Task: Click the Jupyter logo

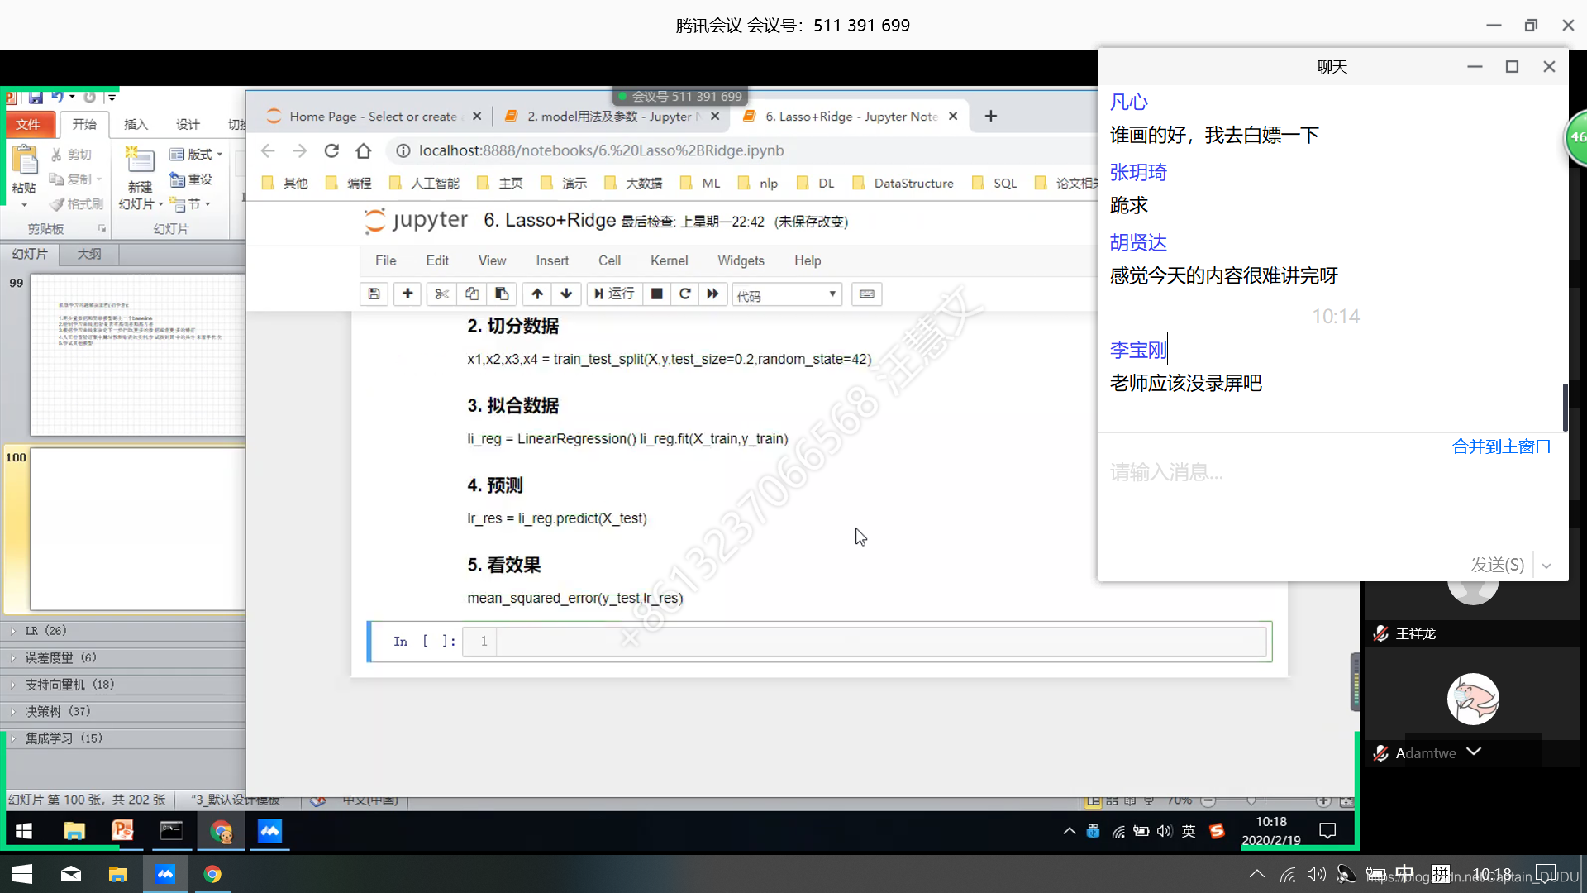Action: [x=416, y=221]
